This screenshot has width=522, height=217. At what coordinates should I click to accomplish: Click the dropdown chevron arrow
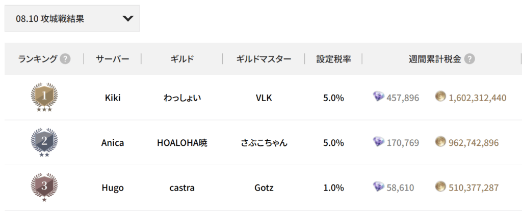tap(128, 19)
